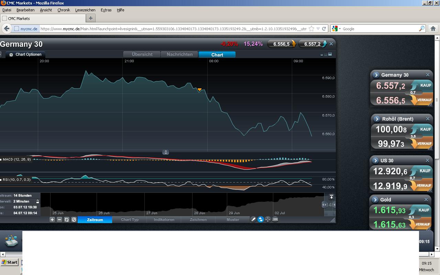Switch to the Nachrichten tab
440x275 pixels.
coord(180,54)
